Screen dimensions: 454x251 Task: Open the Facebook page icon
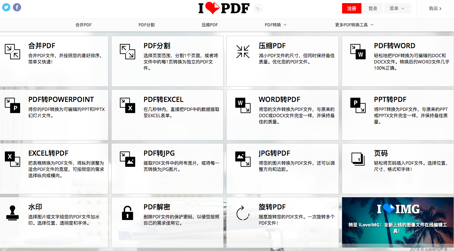(x=17, y=7)
